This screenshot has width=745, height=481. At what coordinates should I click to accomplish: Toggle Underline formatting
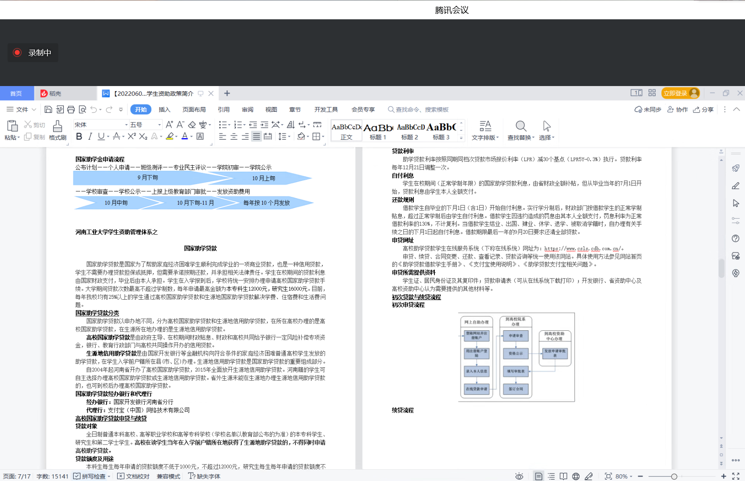pos(101,136)
